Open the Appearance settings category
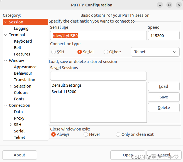The width and height of the screenshot is (183, 162). click(25, 67)
